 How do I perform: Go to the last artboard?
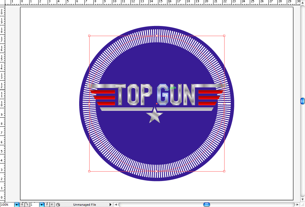(52, 205)
